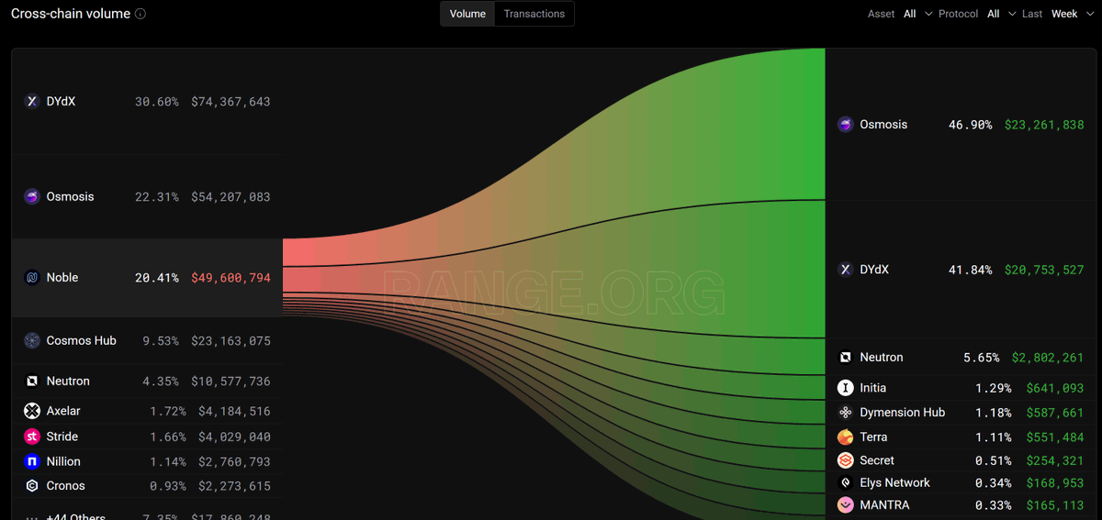1102x520 pixels.
Task: Click the Neutron logo in source list
Action: (32, 382)
